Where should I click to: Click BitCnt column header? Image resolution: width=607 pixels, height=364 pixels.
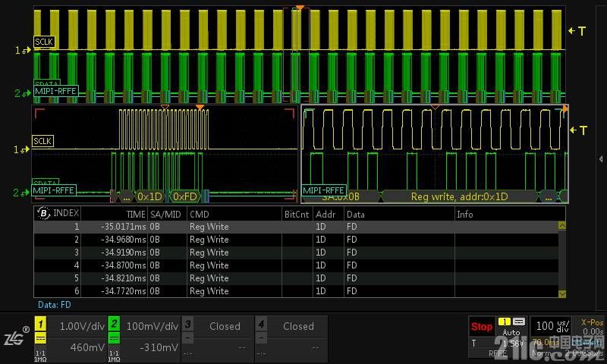coord(297,214)
